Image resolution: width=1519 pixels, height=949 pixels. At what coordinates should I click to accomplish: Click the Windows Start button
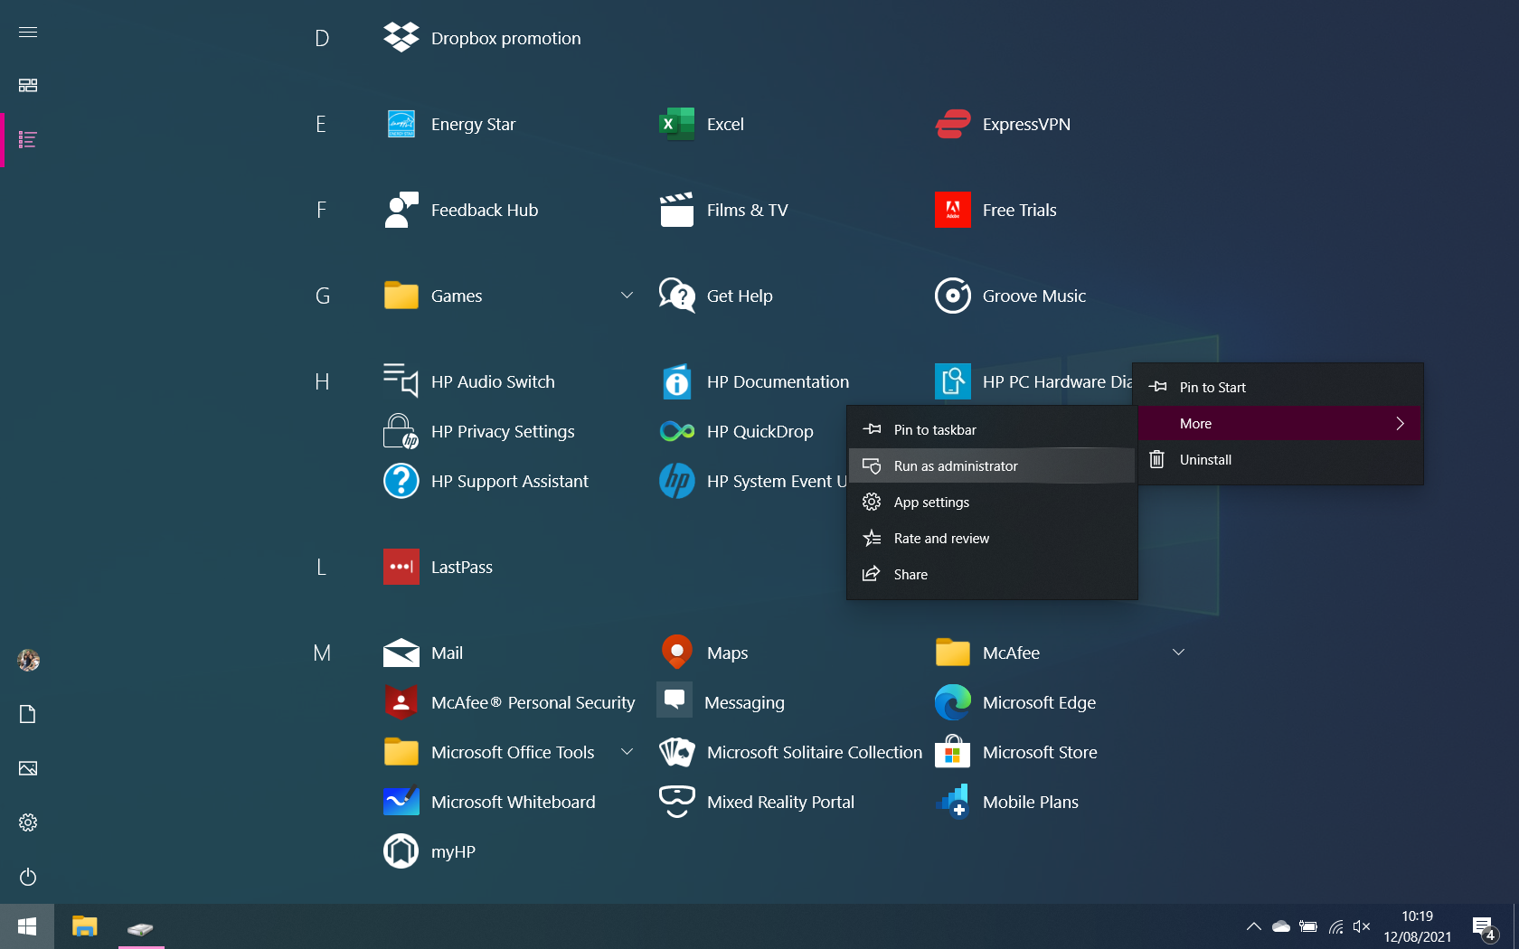click(x=27, y=926)
